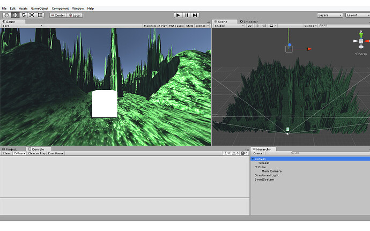Show info message count in Console
This screenshot has width=370, height=231.
[226, 153]
